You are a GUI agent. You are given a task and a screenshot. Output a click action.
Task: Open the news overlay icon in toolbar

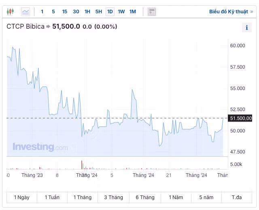point(152,12)
